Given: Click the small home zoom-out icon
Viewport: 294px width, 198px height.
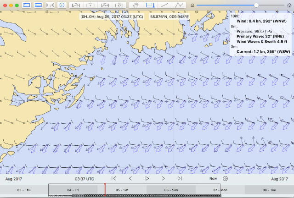Looking at the screenshot, I should (192, 5).
